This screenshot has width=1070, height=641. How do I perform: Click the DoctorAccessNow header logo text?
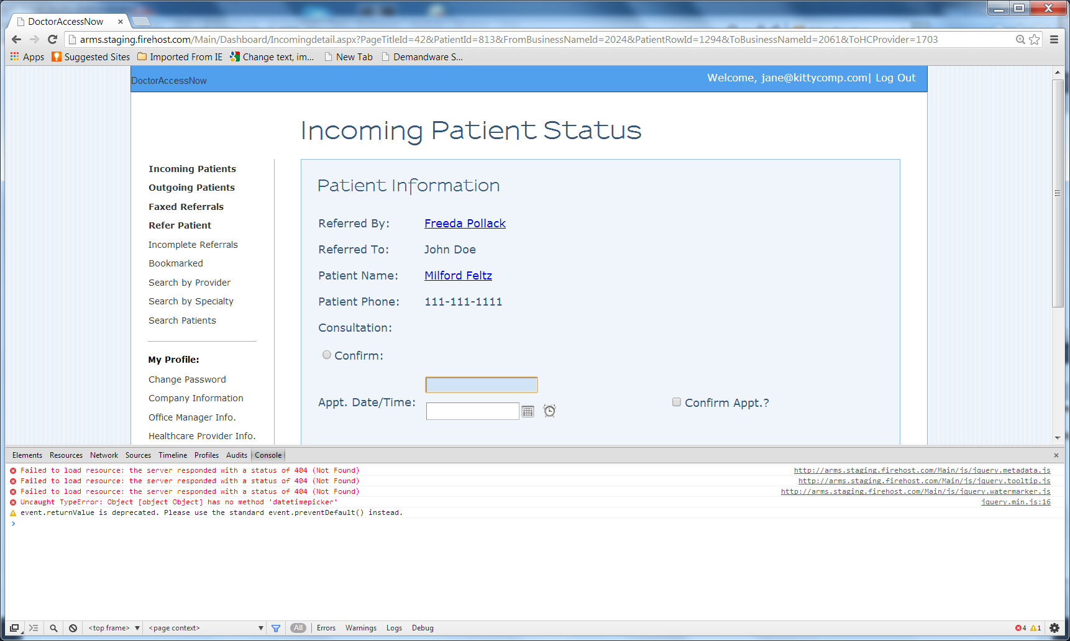169,81
